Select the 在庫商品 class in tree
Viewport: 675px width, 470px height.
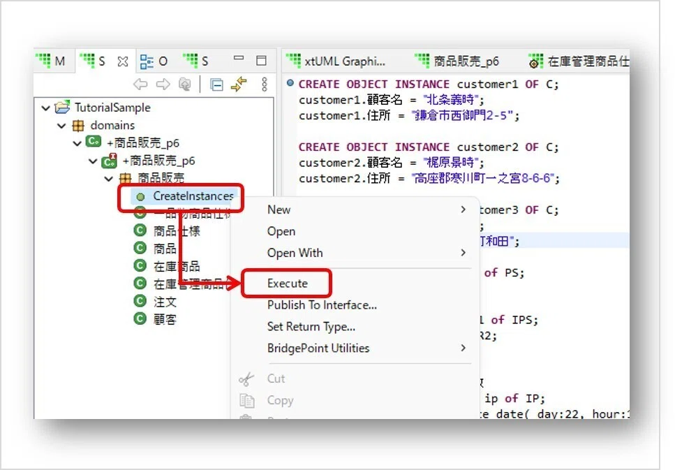coord(177,266)
